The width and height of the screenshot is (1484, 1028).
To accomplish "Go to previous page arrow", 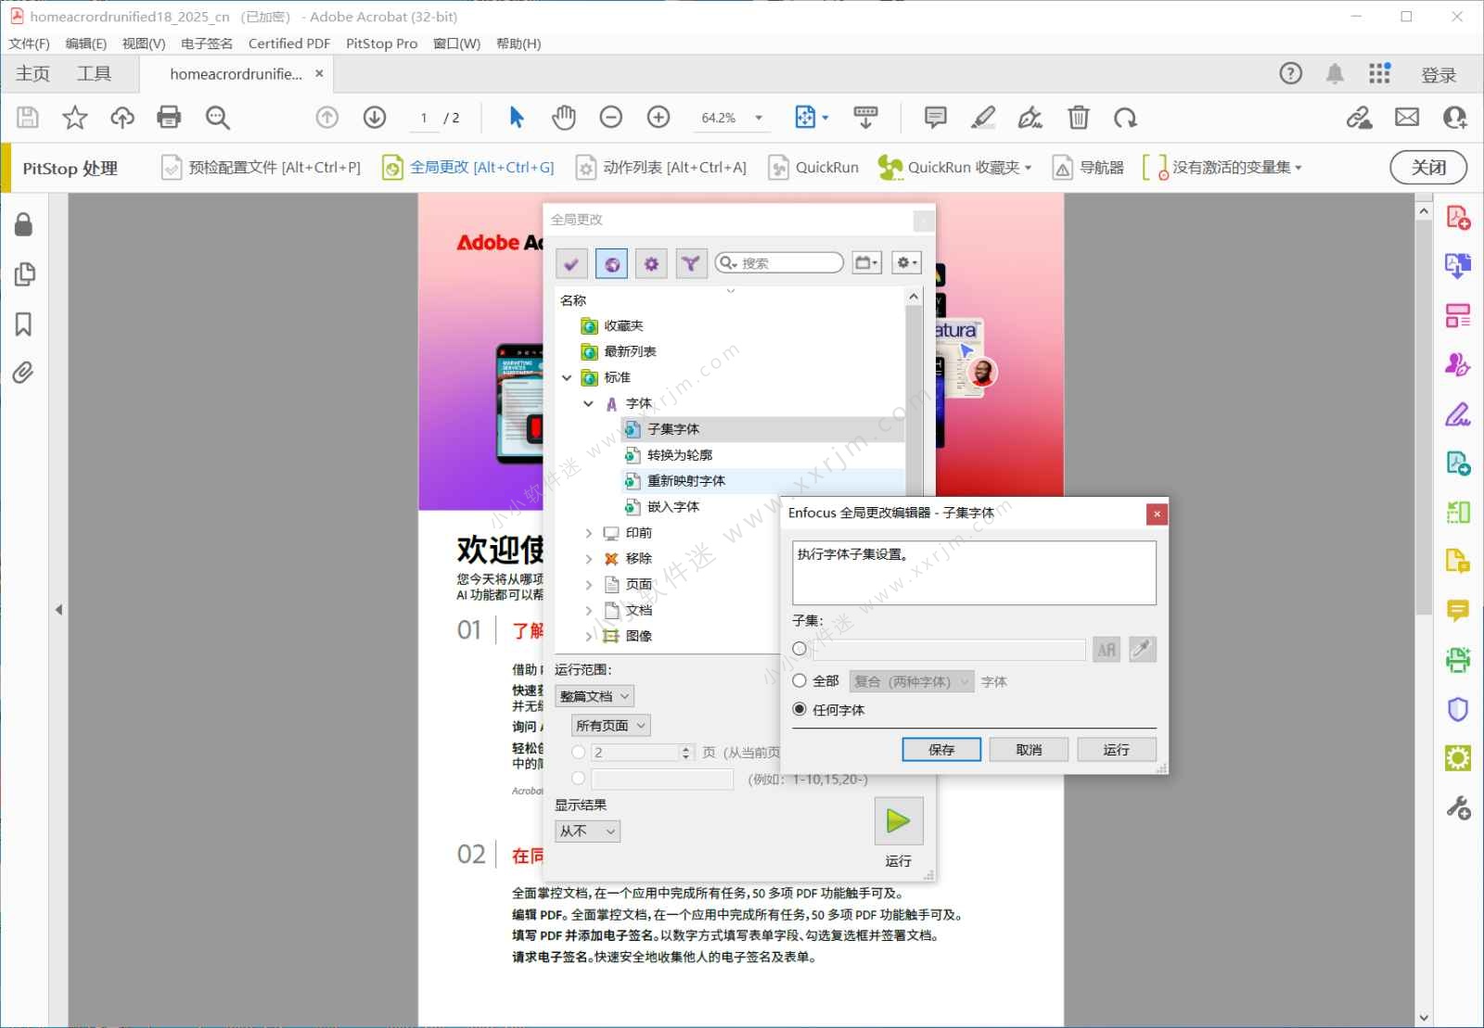I will (x=326, y=117).
